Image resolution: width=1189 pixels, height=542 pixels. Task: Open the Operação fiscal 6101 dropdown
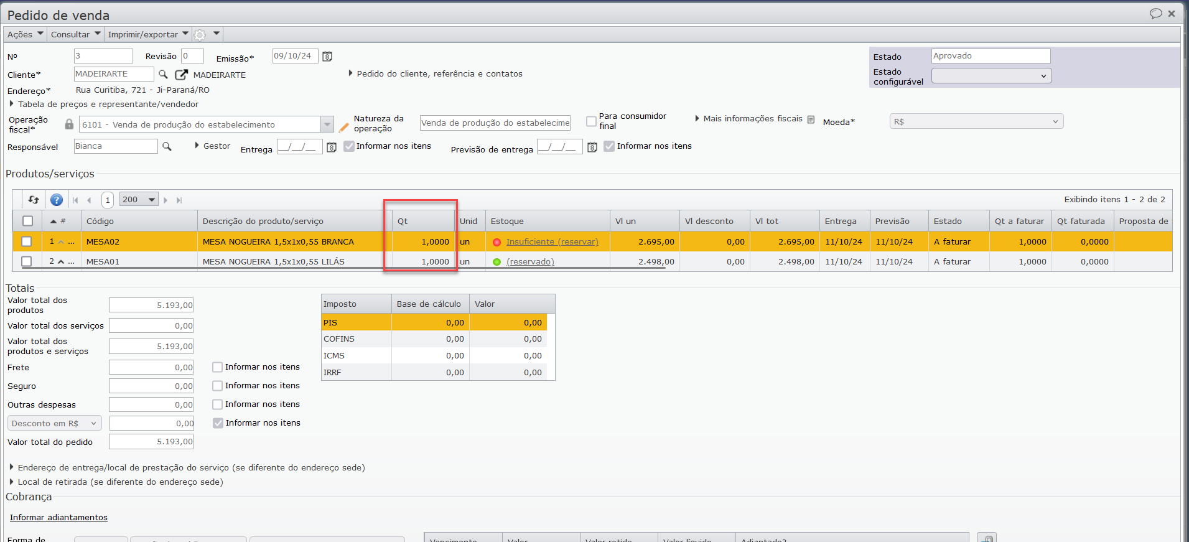327,124
